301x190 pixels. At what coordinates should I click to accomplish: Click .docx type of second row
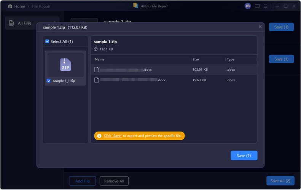231,80
